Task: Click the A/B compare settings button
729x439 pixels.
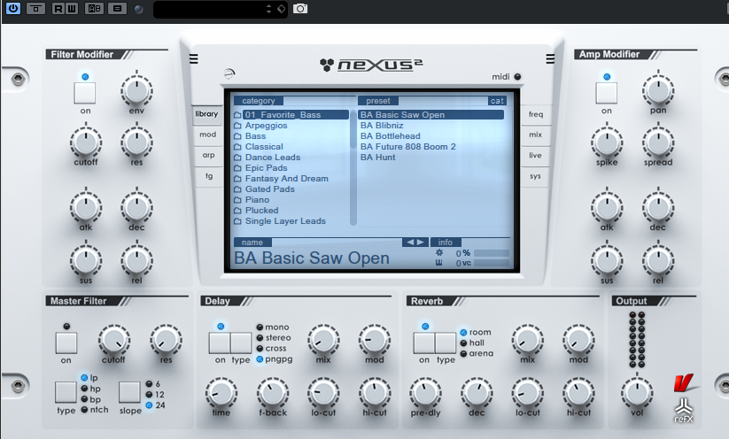Action: point(94,8)
